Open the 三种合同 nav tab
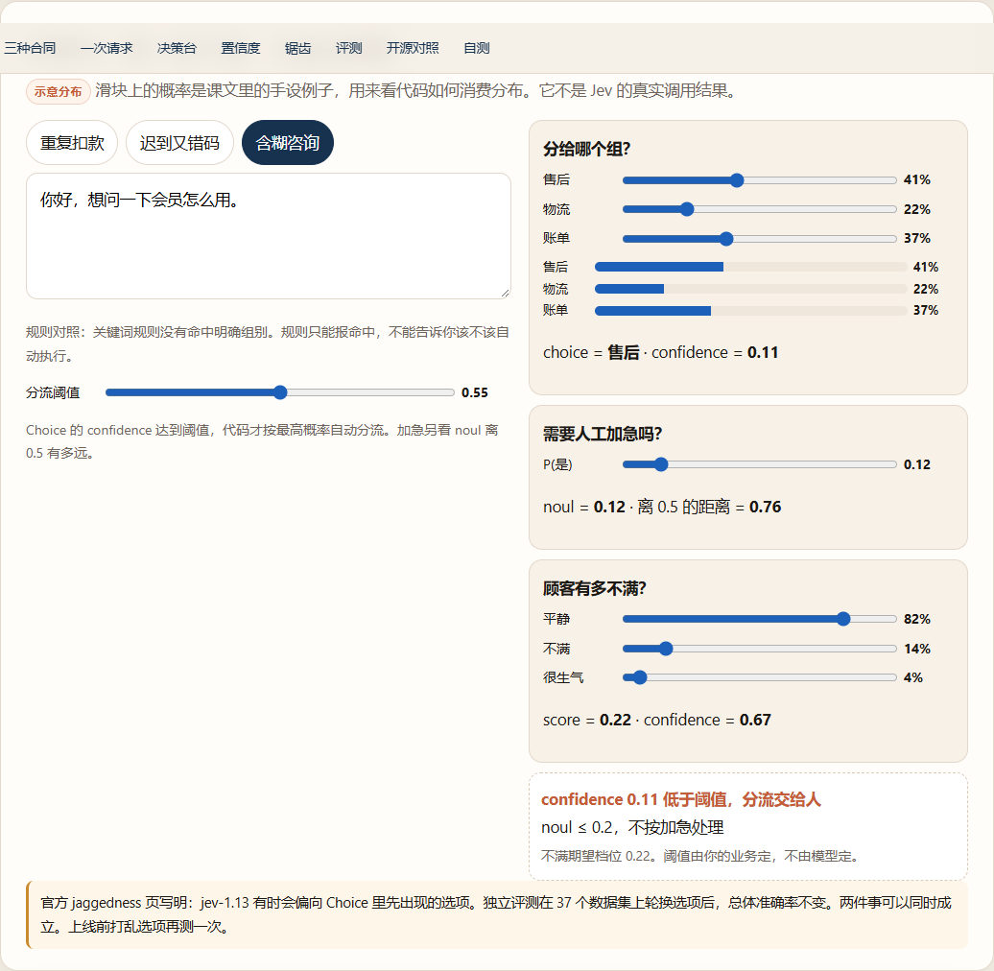The image size is (994, 971). (30, 48)
